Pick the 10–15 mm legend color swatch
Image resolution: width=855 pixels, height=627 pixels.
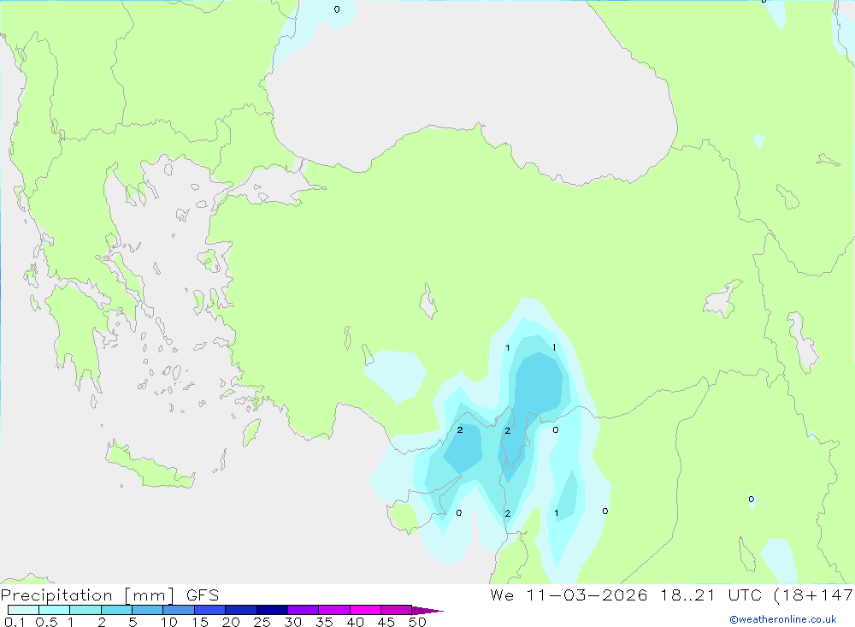[x=179, y=610]
